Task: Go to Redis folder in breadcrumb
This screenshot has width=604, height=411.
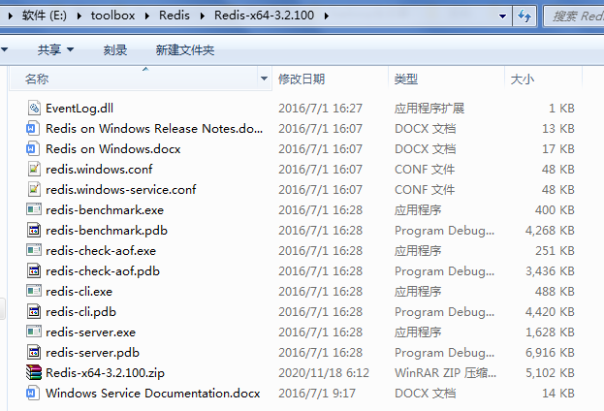Action: tap(175, 16)
